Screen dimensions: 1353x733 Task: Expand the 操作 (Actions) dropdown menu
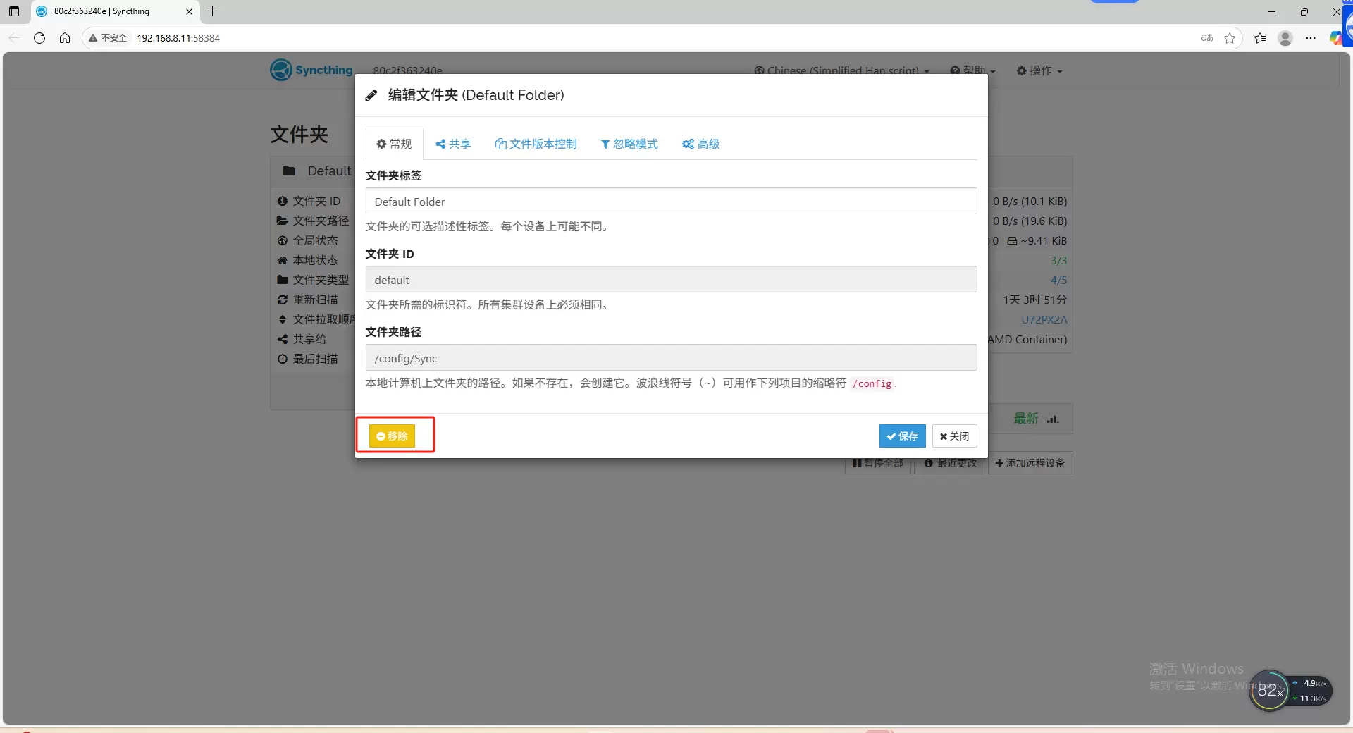click(1039, 70)
